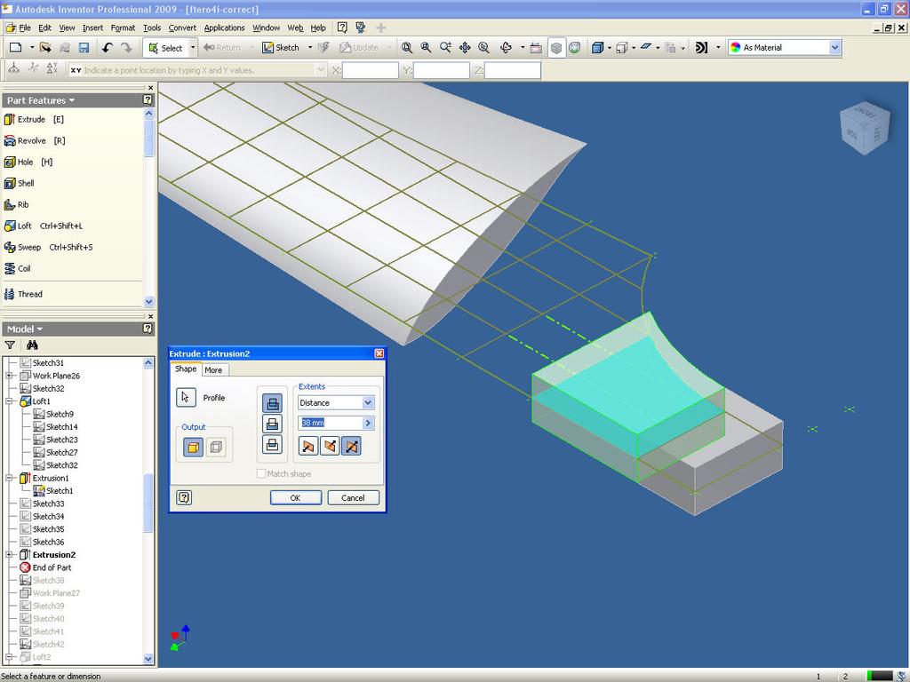Choose the Intersect operation button

[x=272, y=445]
